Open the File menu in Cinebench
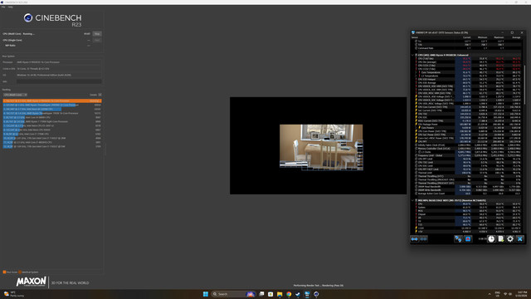531x299 pixels. (3, 7)
